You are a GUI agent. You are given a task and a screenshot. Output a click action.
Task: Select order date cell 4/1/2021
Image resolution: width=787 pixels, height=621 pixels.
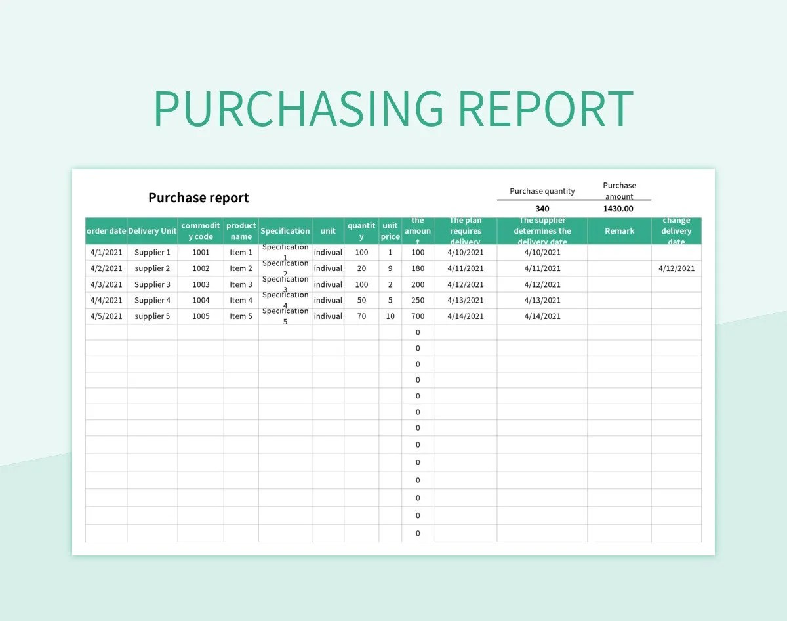(x=106, y=252)
